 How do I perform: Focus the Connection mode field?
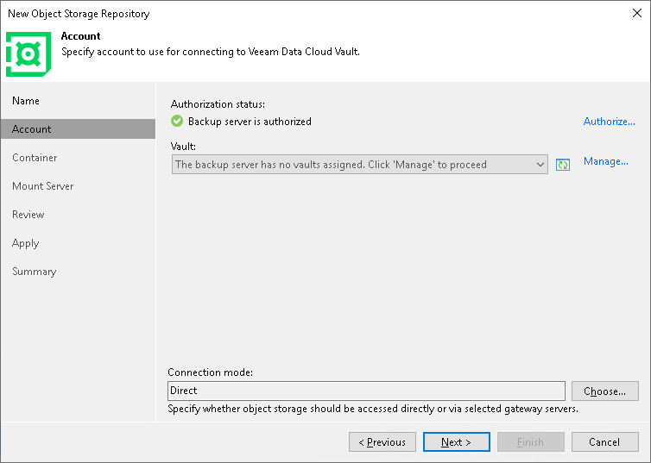coord(366,391)
